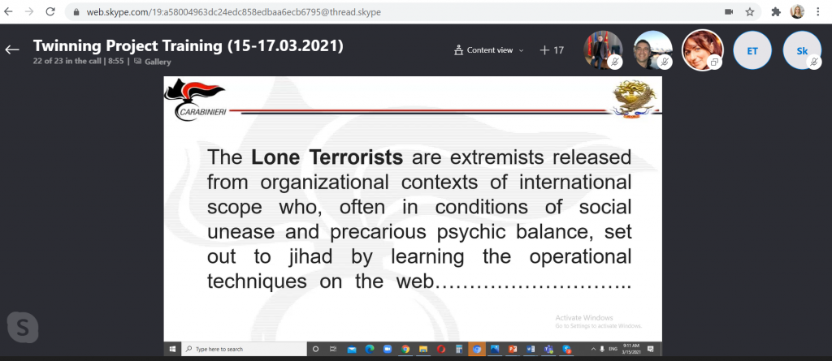Click the 'Type here to search' taskbar box
The width and height of the screenshot is (832, 361).
(244, 349)
